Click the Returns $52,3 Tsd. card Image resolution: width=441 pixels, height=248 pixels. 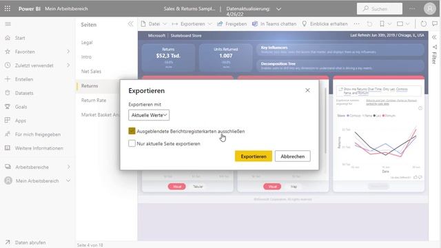click(x=168, y=58)
